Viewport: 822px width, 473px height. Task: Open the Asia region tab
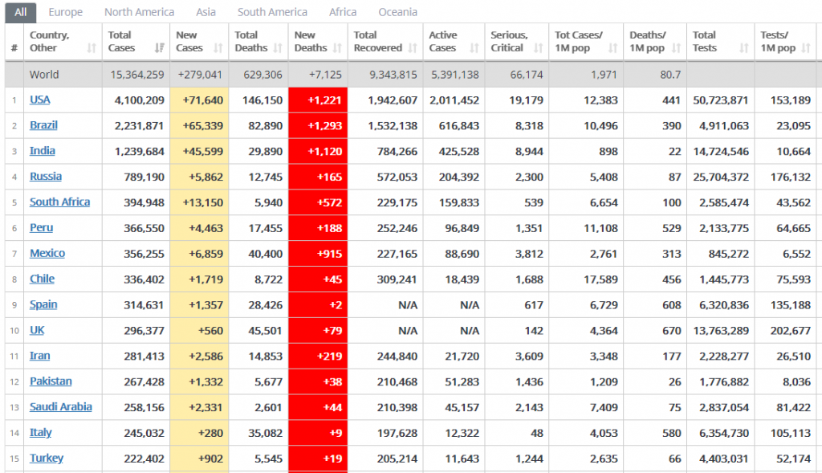pyautogui.click(x=205, y=12)
